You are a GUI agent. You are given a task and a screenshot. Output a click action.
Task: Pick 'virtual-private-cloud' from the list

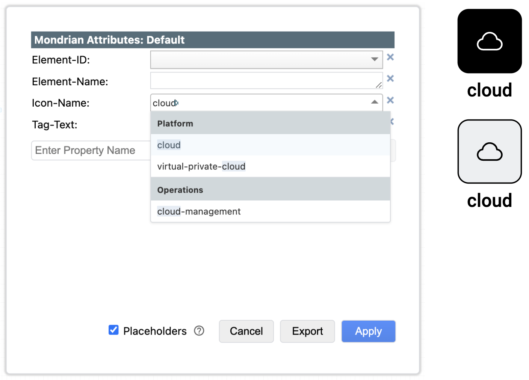pos(201,166)
